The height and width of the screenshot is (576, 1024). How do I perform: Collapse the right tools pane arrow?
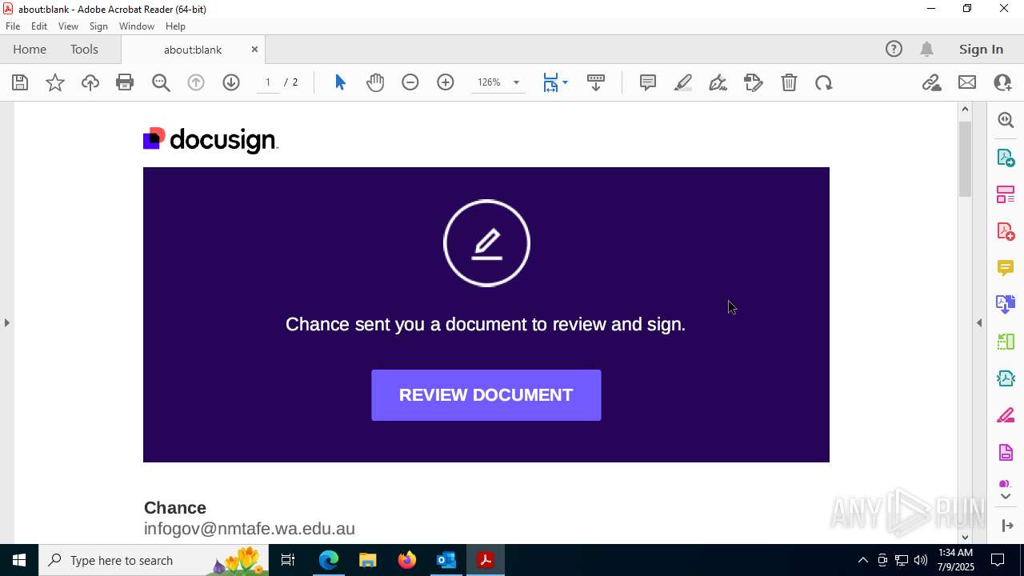click(x=979, y=323)
